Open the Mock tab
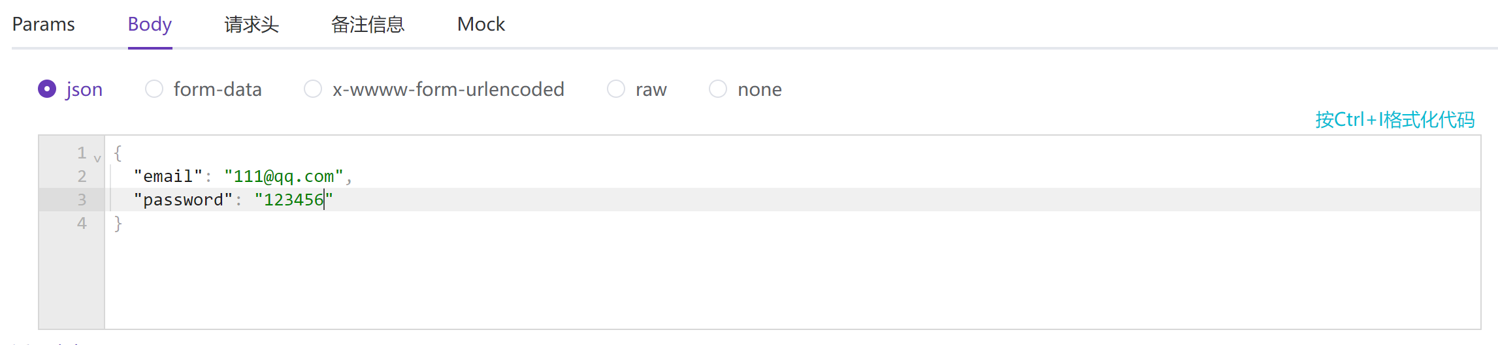1498x345 pixels. coord(481,25)
